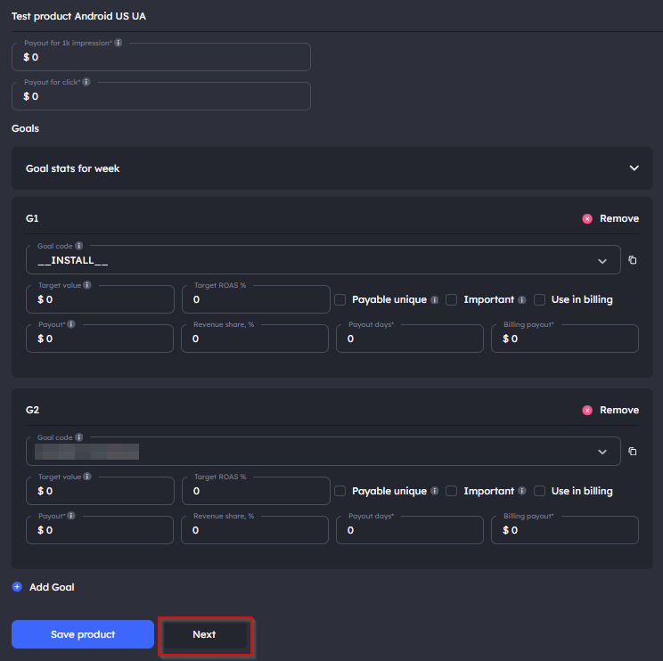
Task: Edit G2 Payout days field
Action: [410, 530]
